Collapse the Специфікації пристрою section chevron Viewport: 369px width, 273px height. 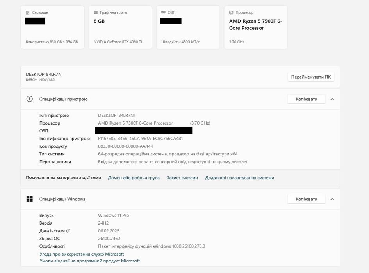(332, 99)
